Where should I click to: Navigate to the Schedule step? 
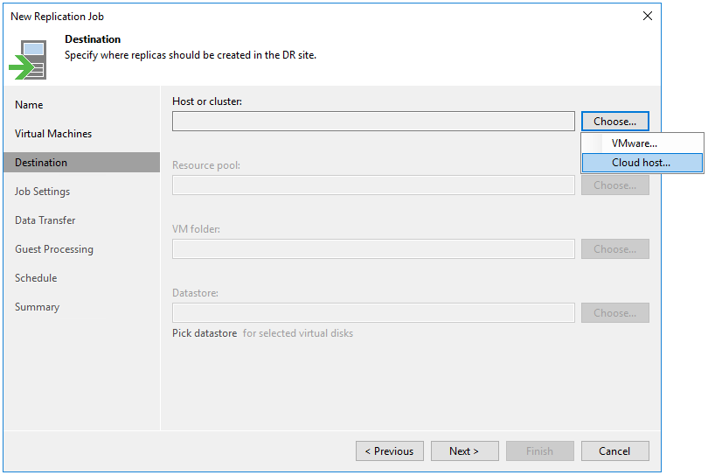[x=36, y=278]
